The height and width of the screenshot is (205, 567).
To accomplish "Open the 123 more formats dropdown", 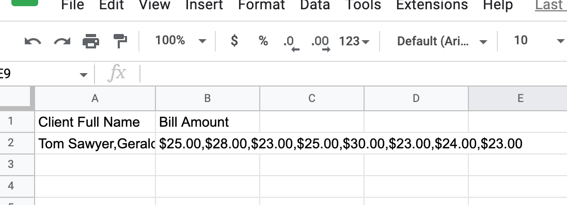I will click(354, 42).
